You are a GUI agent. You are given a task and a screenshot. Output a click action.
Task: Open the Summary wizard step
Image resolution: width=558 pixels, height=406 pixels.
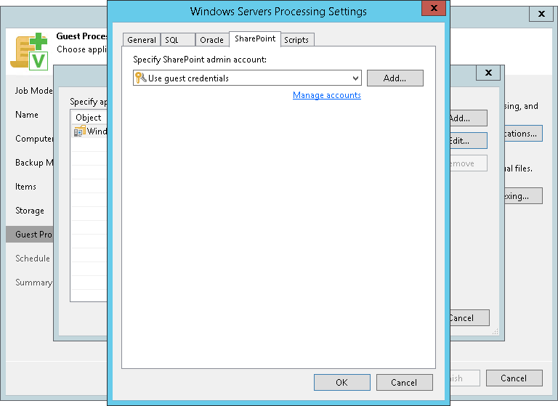pos(34,283)
